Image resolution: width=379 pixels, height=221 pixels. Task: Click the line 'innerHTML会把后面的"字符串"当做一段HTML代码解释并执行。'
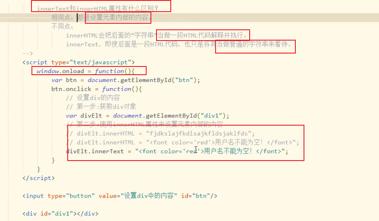(157, 35)
